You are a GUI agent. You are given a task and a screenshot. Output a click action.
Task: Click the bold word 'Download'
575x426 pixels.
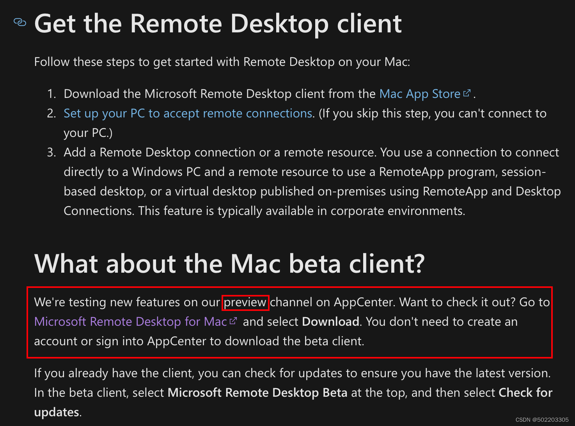click(x=331, y=322)
